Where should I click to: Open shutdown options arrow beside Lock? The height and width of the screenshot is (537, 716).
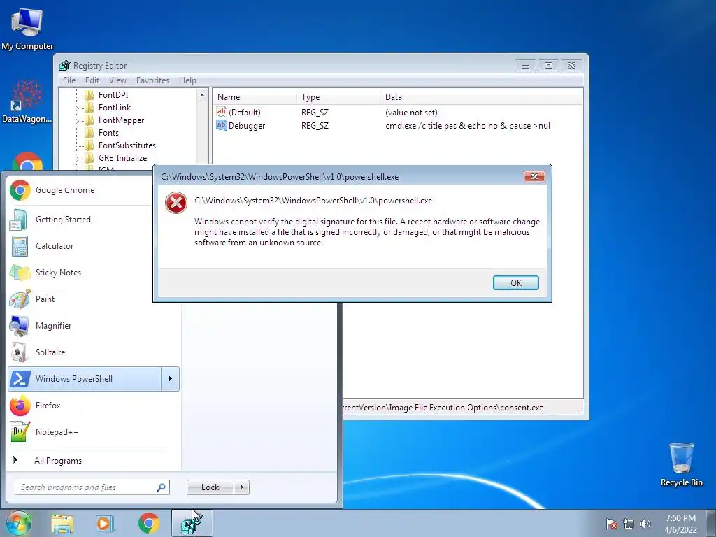click(241, 487)
